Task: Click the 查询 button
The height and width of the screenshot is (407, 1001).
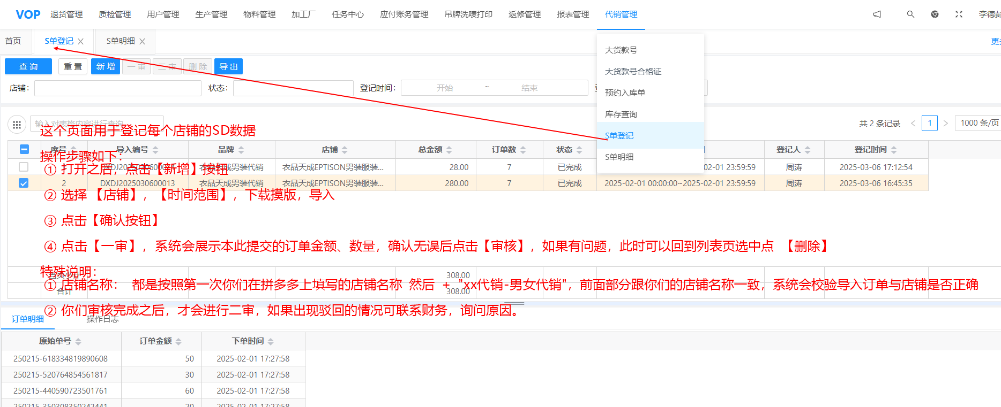Action: 28,66
